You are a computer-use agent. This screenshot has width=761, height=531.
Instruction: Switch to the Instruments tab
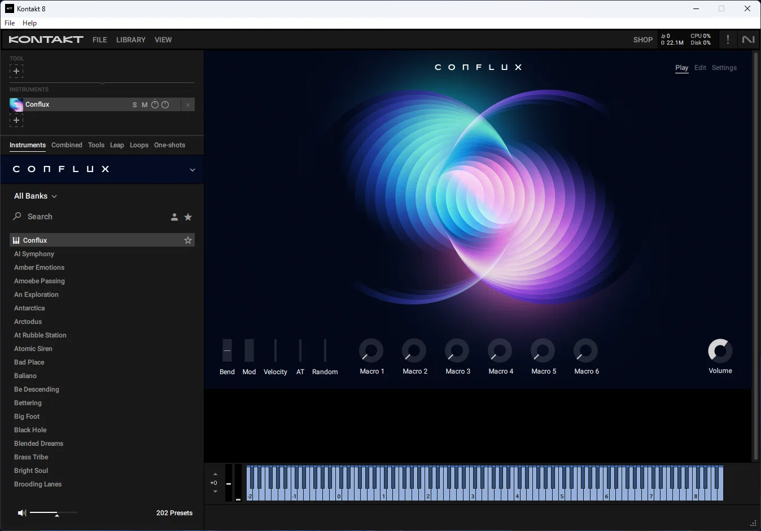(28, 145)
